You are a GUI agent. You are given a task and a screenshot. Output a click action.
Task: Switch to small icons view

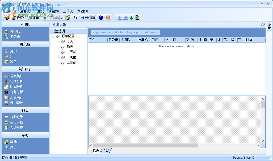[82, 18]
